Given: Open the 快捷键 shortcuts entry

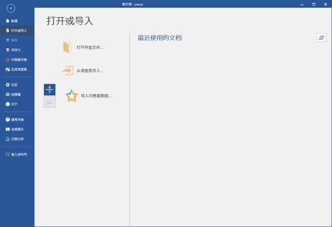Looking at the screenshot, I should 15,94.
